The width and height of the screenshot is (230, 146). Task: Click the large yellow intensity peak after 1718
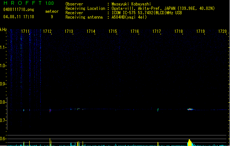click(190, 142)
